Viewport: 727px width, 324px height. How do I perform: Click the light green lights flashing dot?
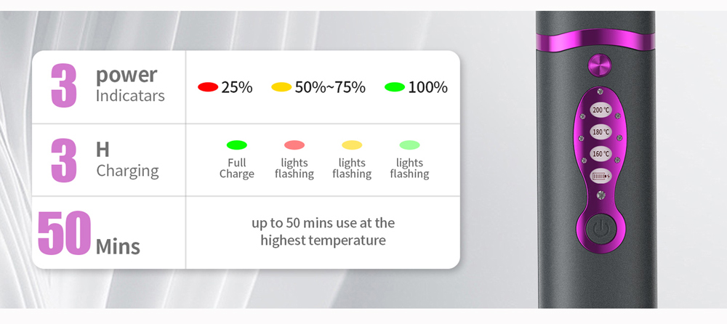pyautogui.click(x=409, y=145)
